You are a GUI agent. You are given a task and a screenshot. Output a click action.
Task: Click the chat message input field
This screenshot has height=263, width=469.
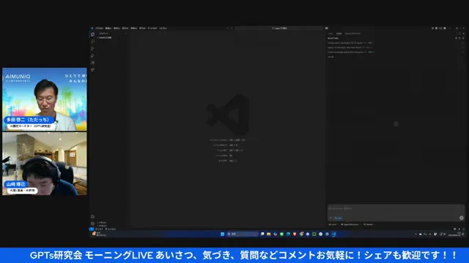click(x=396, y=209)
